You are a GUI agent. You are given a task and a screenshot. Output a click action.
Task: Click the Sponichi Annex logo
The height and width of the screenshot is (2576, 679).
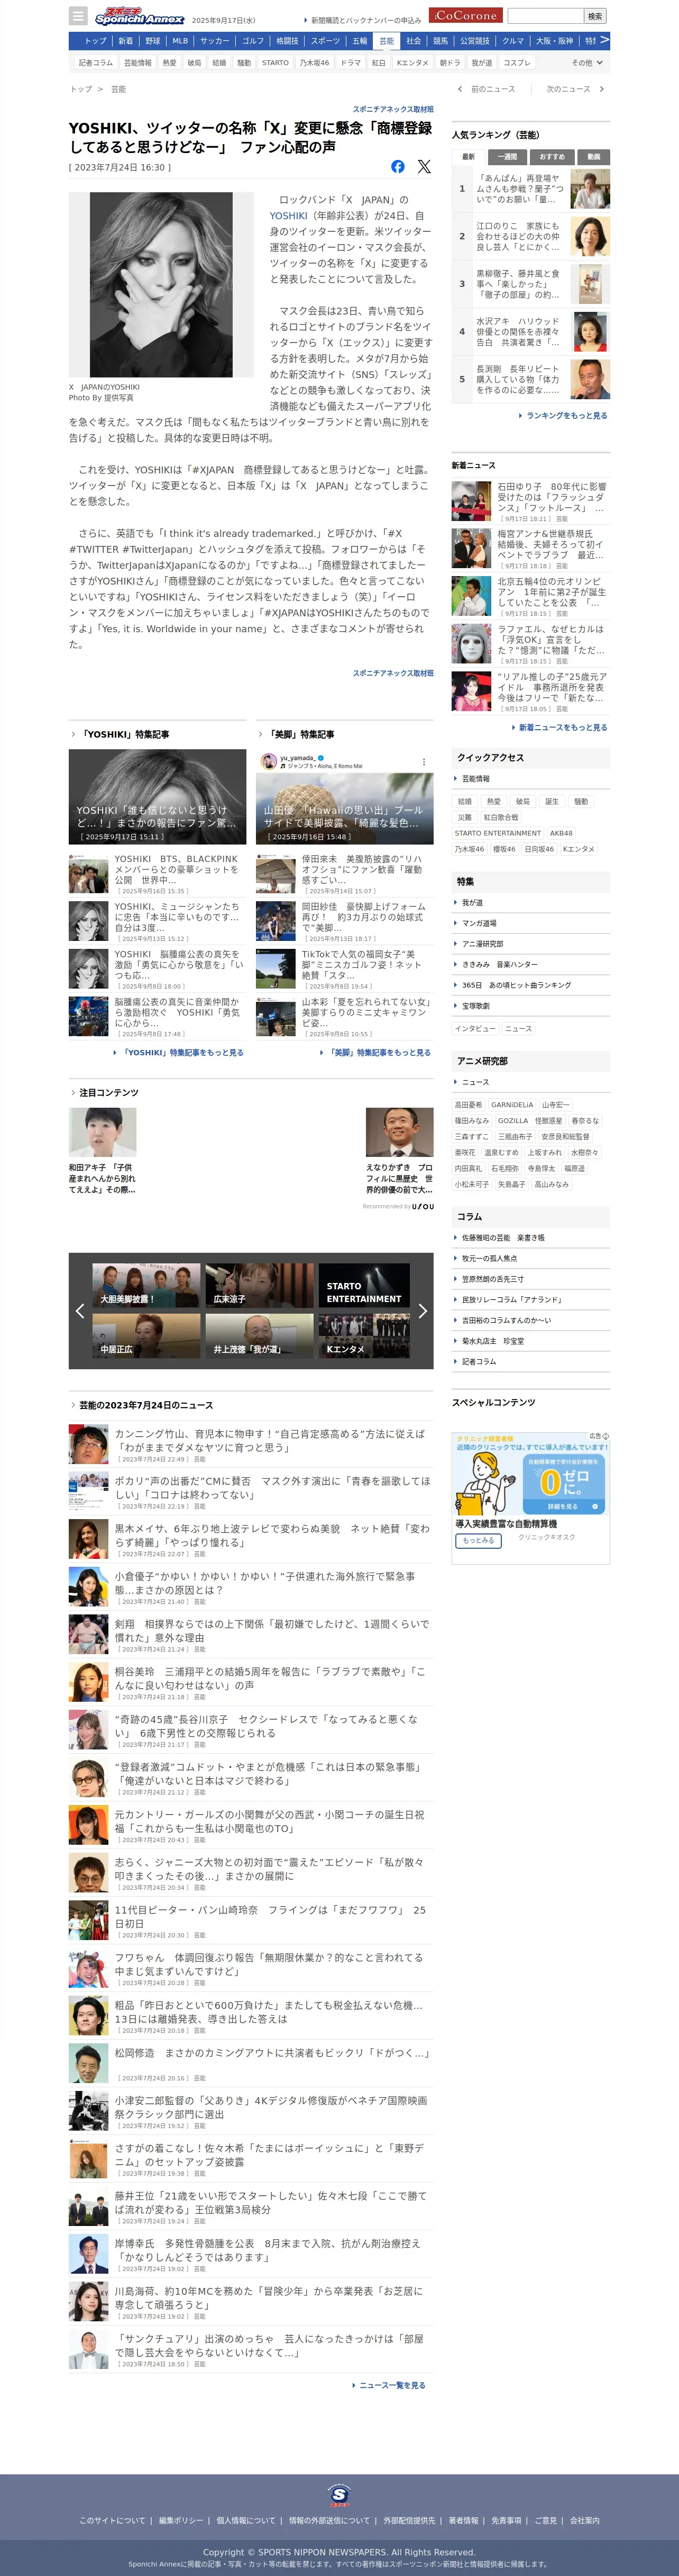[140, 16]
